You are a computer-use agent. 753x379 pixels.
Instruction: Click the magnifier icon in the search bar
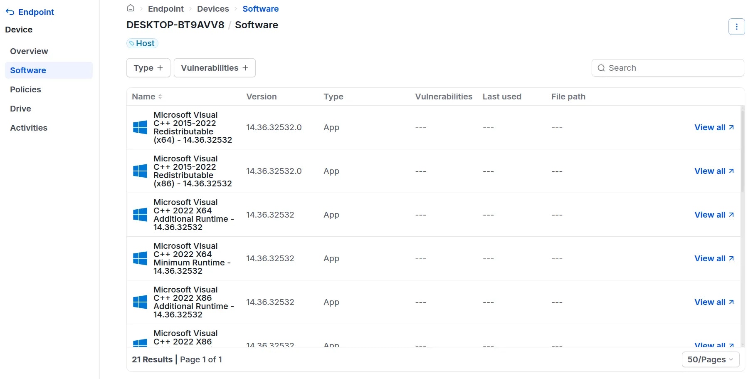coord(602,68)
